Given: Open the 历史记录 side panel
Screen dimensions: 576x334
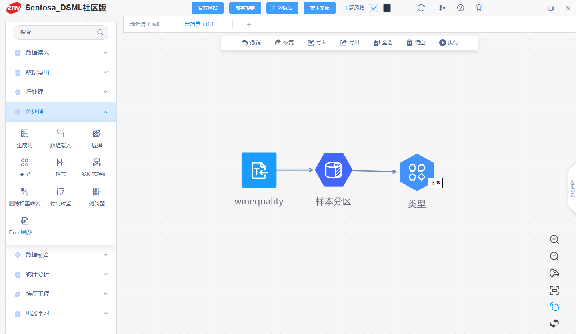Looking at the screenshot, I should 572,189.
